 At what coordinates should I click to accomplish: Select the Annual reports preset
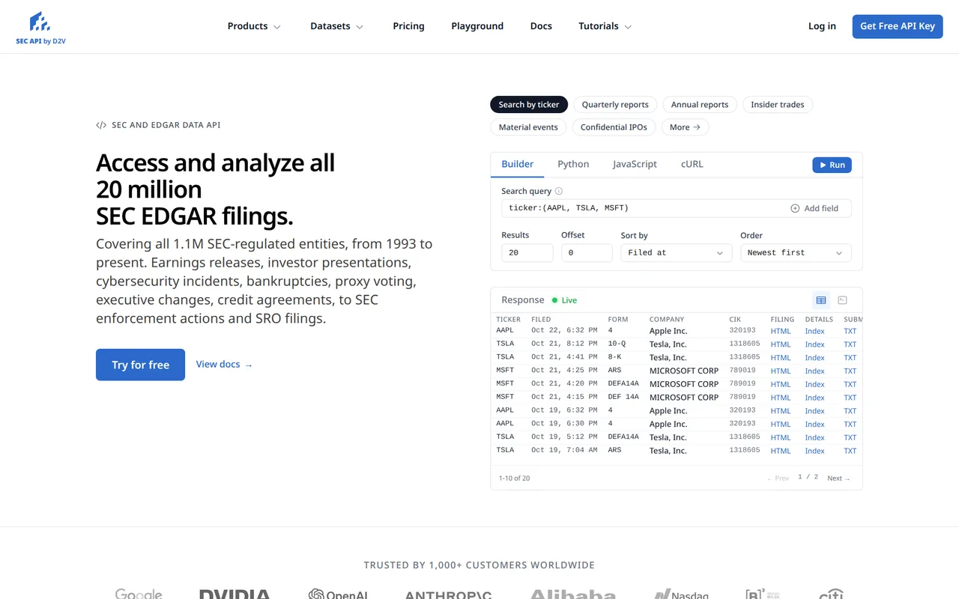tap(700, 105)
